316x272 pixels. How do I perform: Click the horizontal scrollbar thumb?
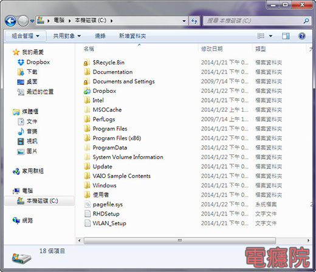pos(180,240)
